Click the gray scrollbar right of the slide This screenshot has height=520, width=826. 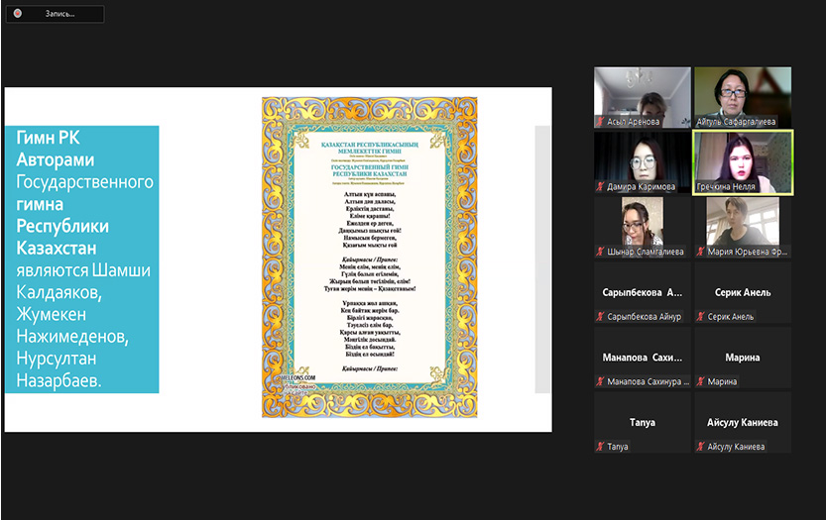point(542,260)
